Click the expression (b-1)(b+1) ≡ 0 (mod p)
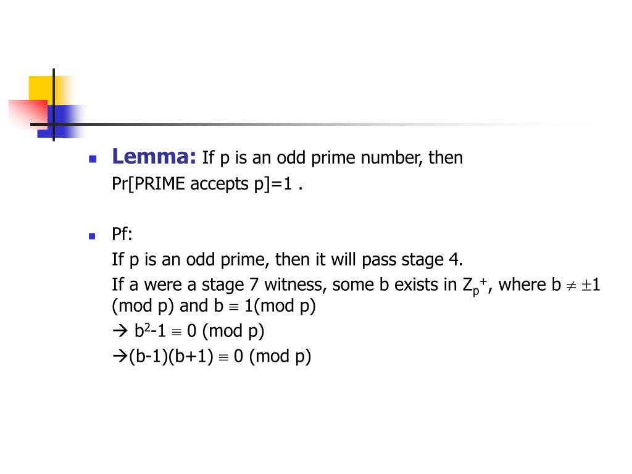The image size is (632, 474). [x=220, y=356]
